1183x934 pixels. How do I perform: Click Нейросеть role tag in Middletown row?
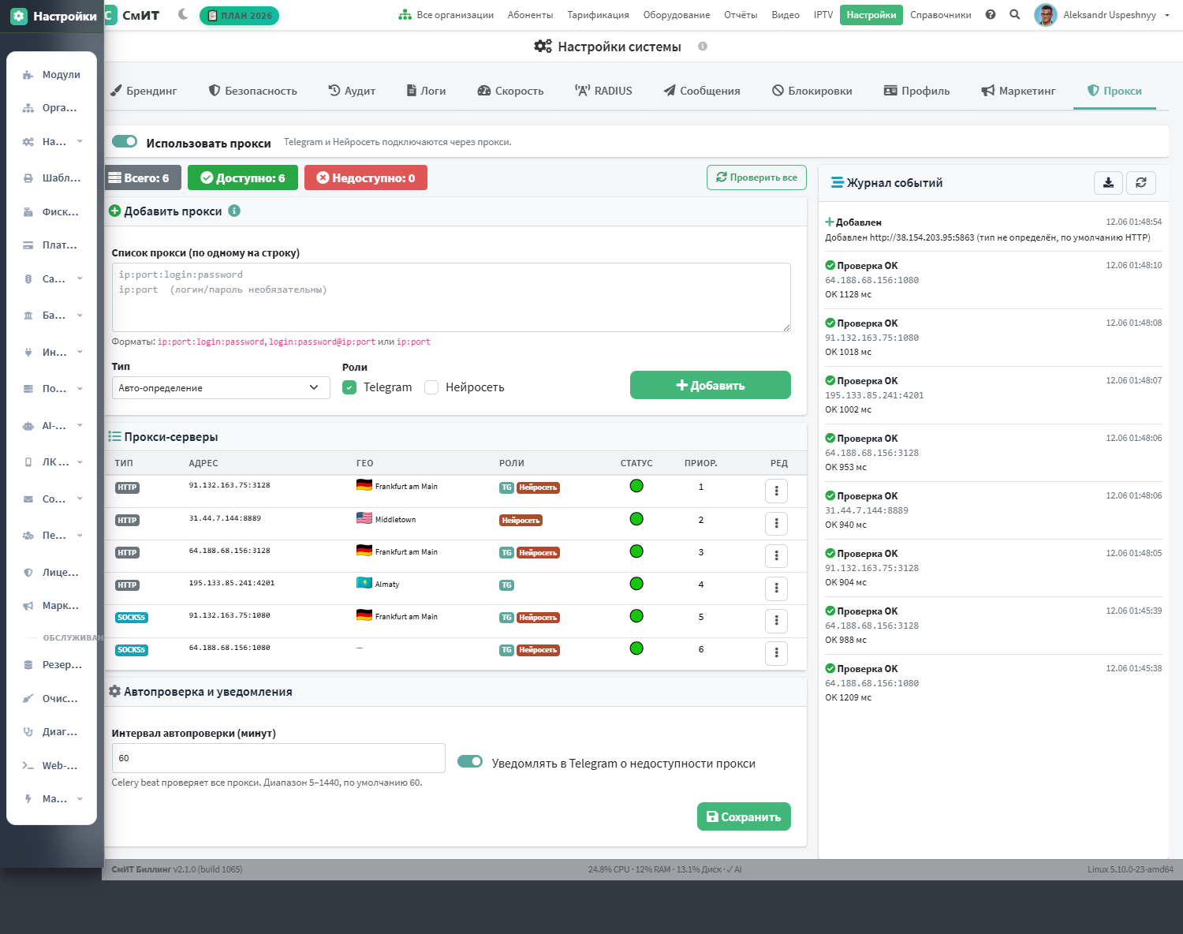[x=521, y=520]
